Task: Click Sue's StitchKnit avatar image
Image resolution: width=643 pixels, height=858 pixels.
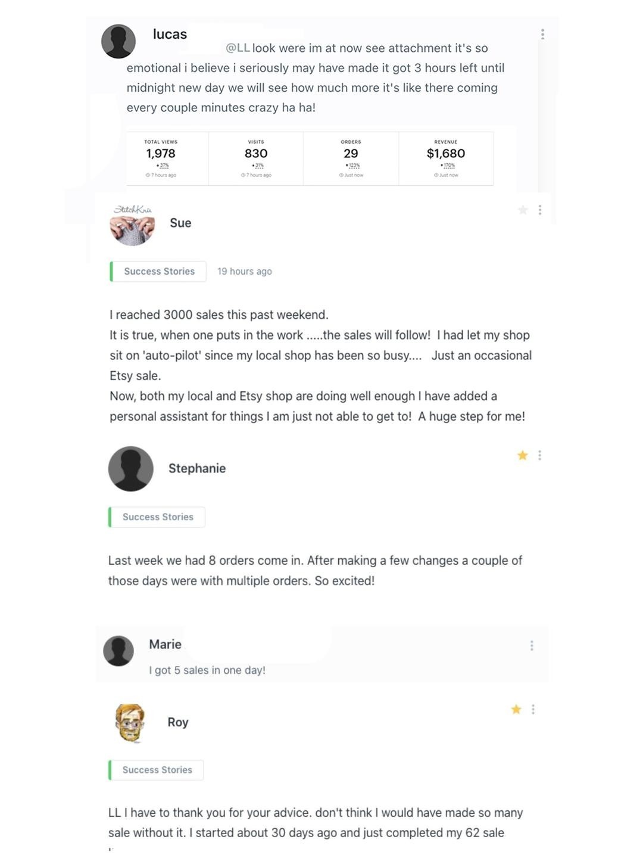Action: pyautogui.click(x=132, y=225)
